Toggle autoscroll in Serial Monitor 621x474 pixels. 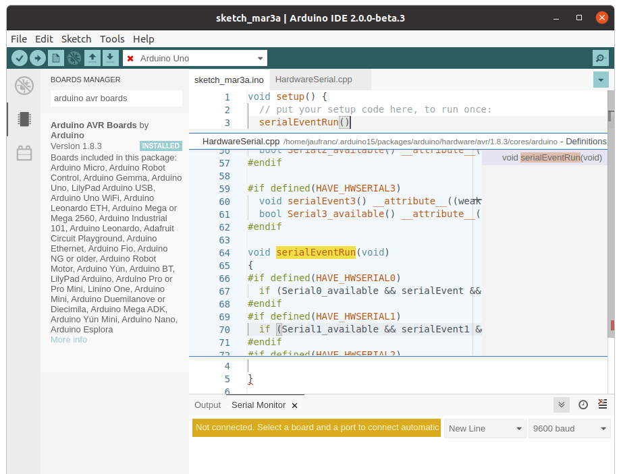tap(561, 405)
